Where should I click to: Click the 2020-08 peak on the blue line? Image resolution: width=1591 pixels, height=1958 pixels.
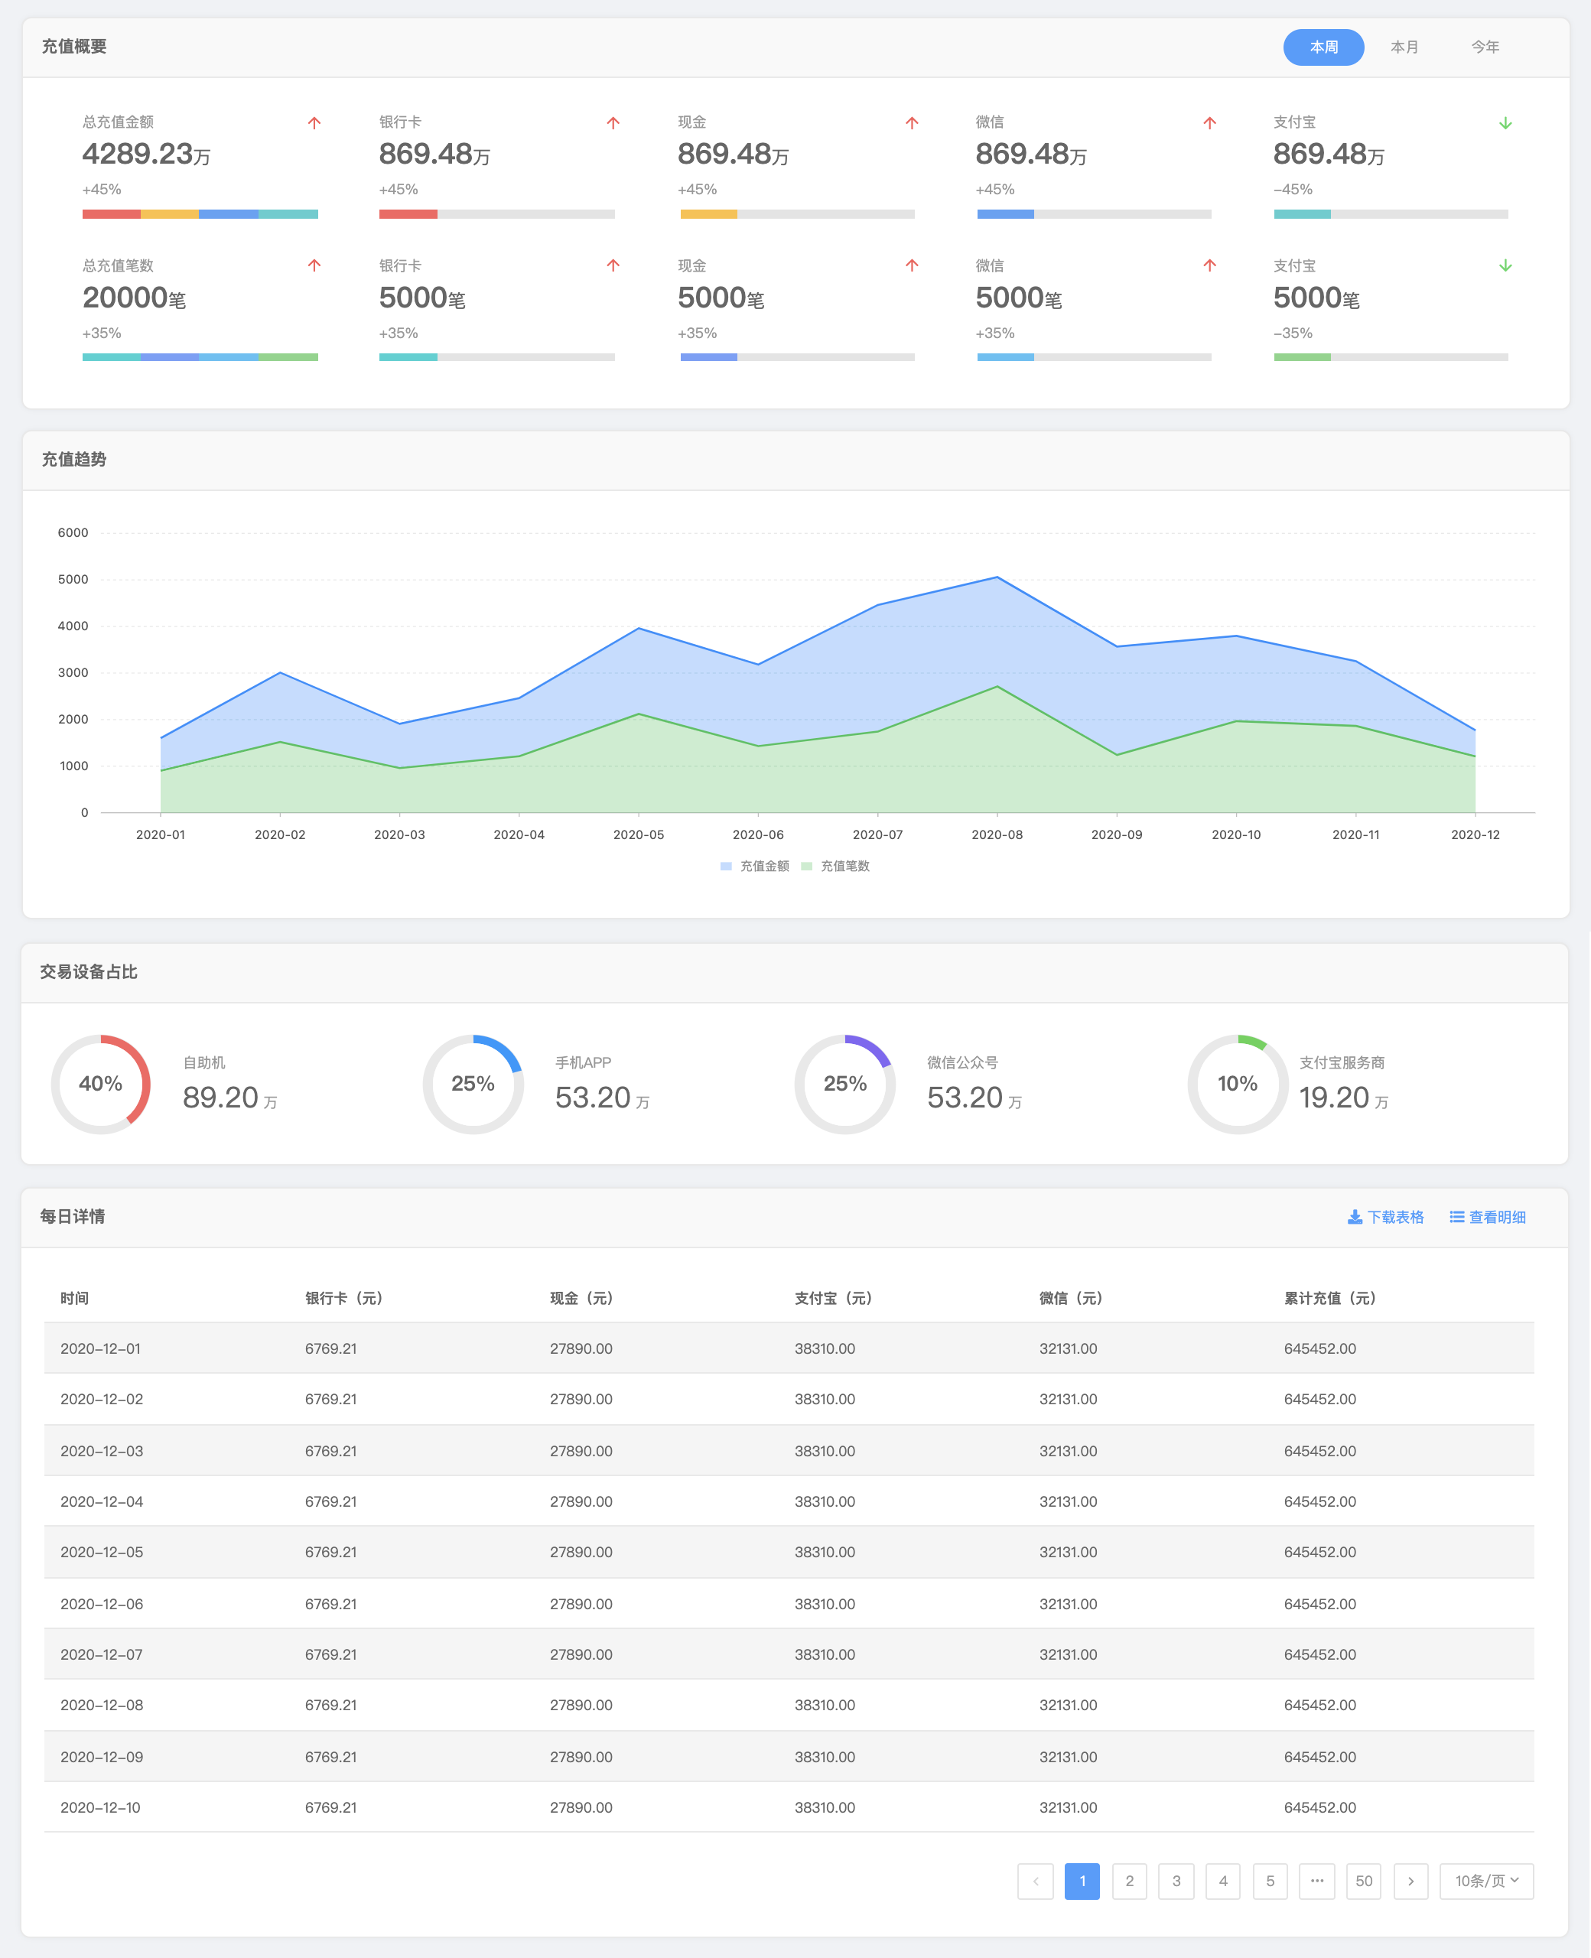pyautogui.click(x=997, y=577)
